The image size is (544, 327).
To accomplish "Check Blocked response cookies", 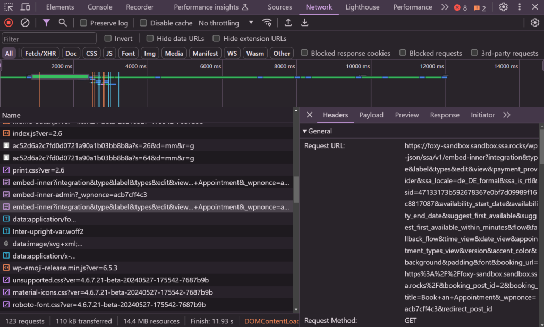I will (304, 53).
